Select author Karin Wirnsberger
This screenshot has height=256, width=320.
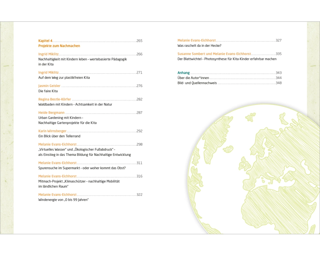[x=52, y=131]
